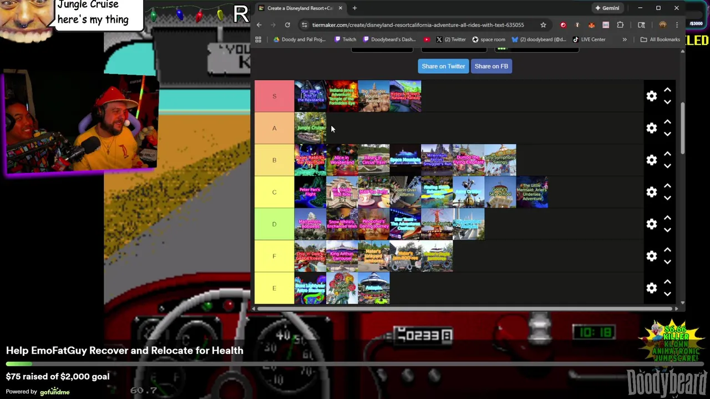Open settings gear for C tier row
The height and width of the screenshot is (399, 710).
click(x=652, y=192)
